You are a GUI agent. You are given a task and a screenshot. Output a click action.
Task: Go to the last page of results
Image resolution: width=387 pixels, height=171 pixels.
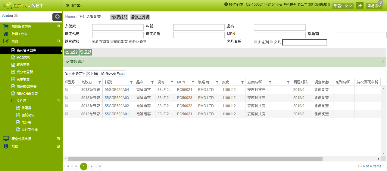click(x=99, y=166)
